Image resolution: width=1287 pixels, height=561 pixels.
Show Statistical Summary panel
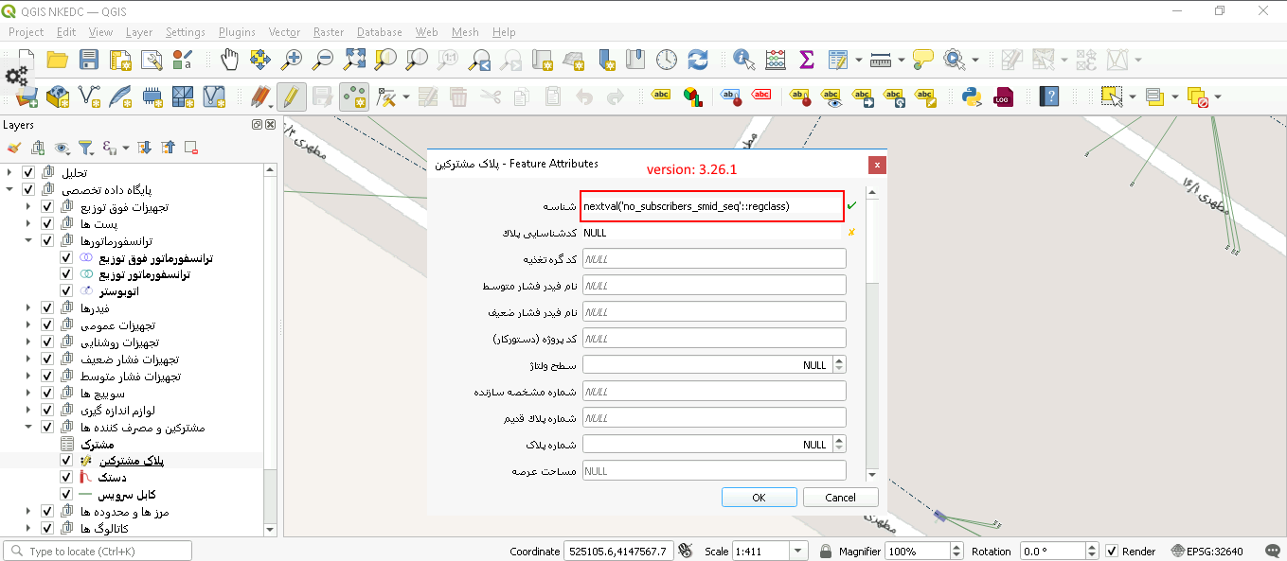point(805,59)
